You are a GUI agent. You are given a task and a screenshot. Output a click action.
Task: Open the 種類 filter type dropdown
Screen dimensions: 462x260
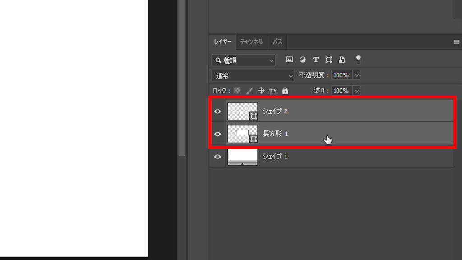[243, 60]
